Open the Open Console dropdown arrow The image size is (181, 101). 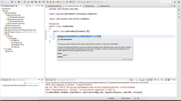(x=163, y=80)
